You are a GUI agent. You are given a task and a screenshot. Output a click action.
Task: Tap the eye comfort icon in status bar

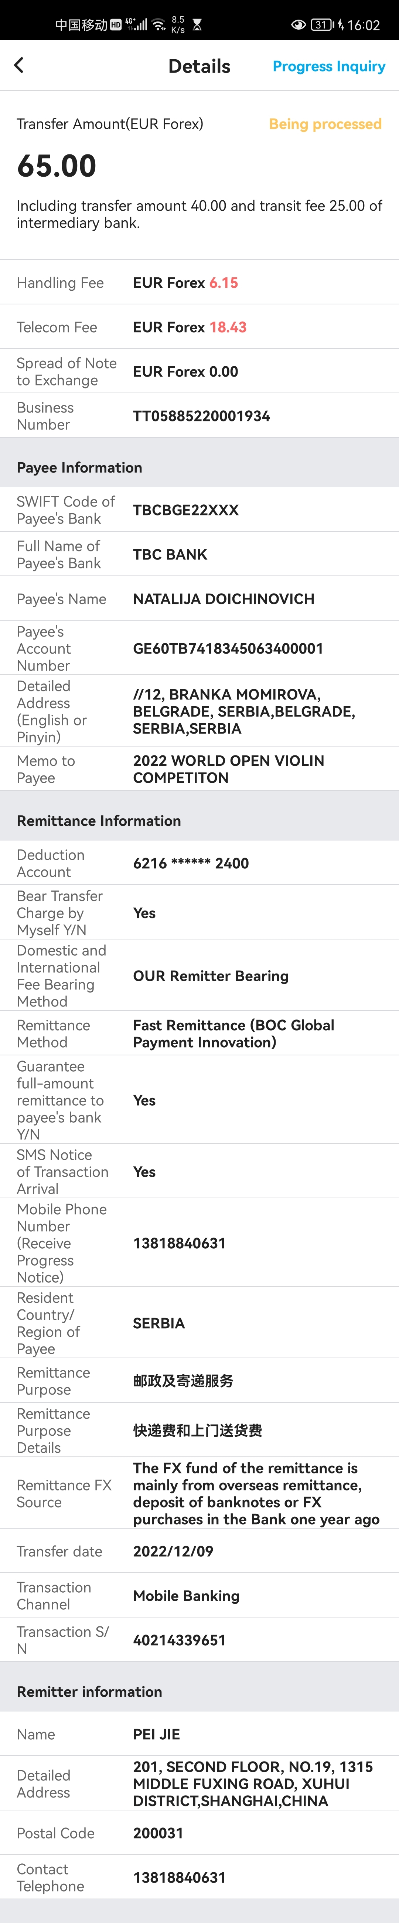click(x=298, y=25)
